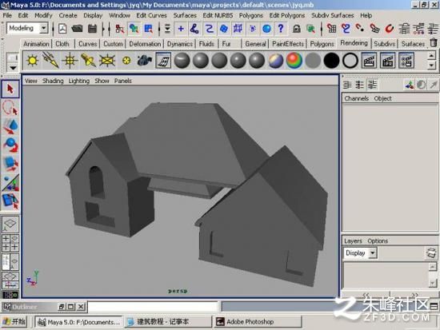Viewport: 440px width, 330px height.
Task: Choose the Lasso selection tool
Action: pyautogui.click(x=10, y=108)
